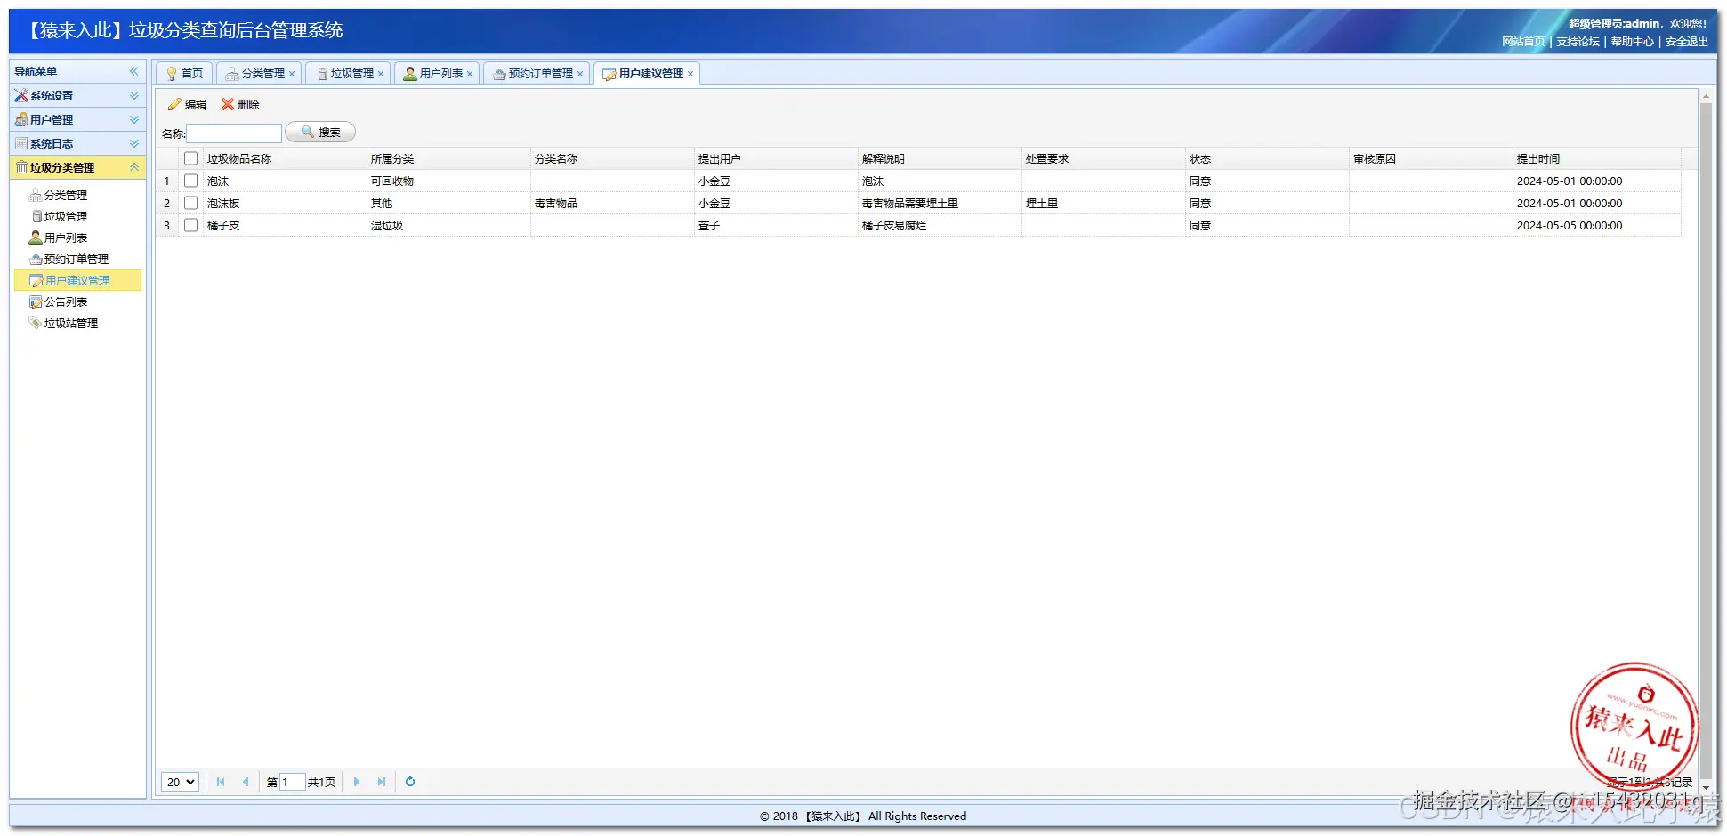
Task: Close the 垃圾管理 tab
Action: tap(381, 75)
